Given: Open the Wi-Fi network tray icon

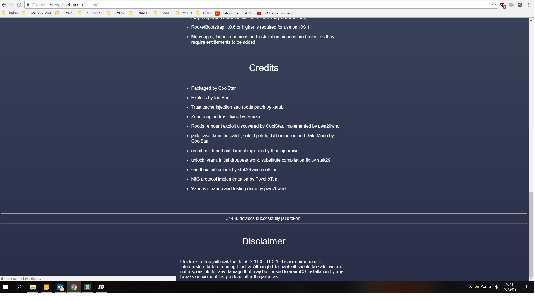Looking at the screenshot, I should pos(491,287).
